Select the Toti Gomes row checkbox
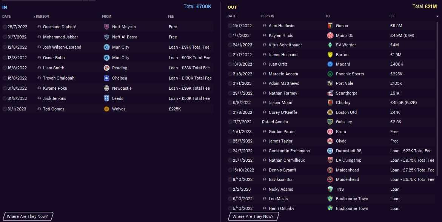Screen dimensions: 442x222 pyautogui.click(x=5, y=109)
